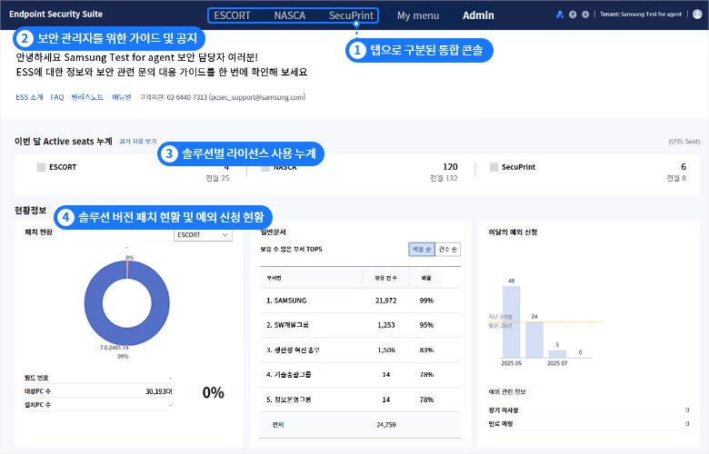Open the user profile avatar
709x454 pixels.
tap(697, 15)
